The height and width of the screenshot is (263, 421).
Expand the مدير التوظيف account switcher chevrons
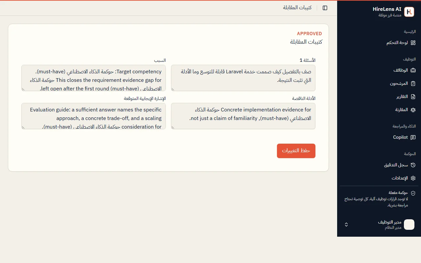point(346,225)
